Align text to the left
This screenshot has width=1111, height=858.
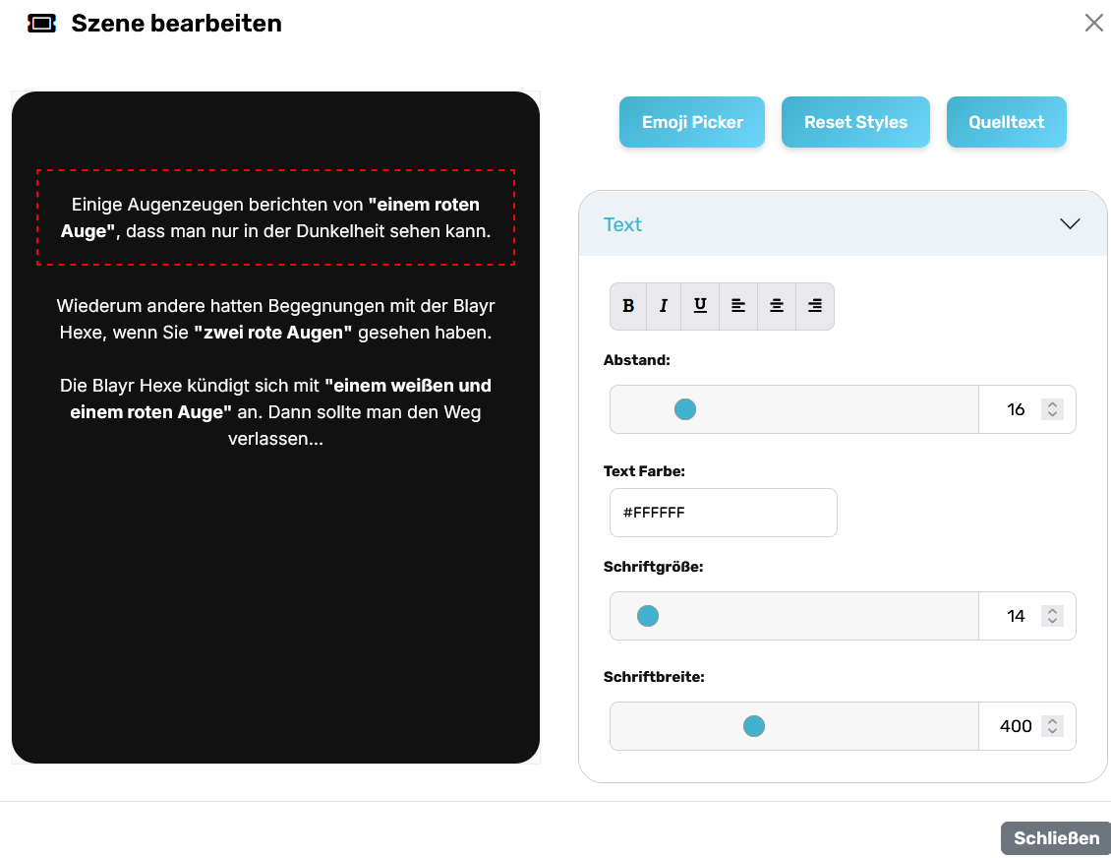738,306
